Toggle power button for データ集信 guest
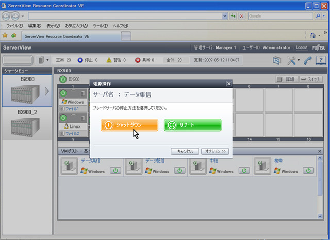The width and height of the screenshot is (330, 240). pyautogui.click(x=115, y=171)
